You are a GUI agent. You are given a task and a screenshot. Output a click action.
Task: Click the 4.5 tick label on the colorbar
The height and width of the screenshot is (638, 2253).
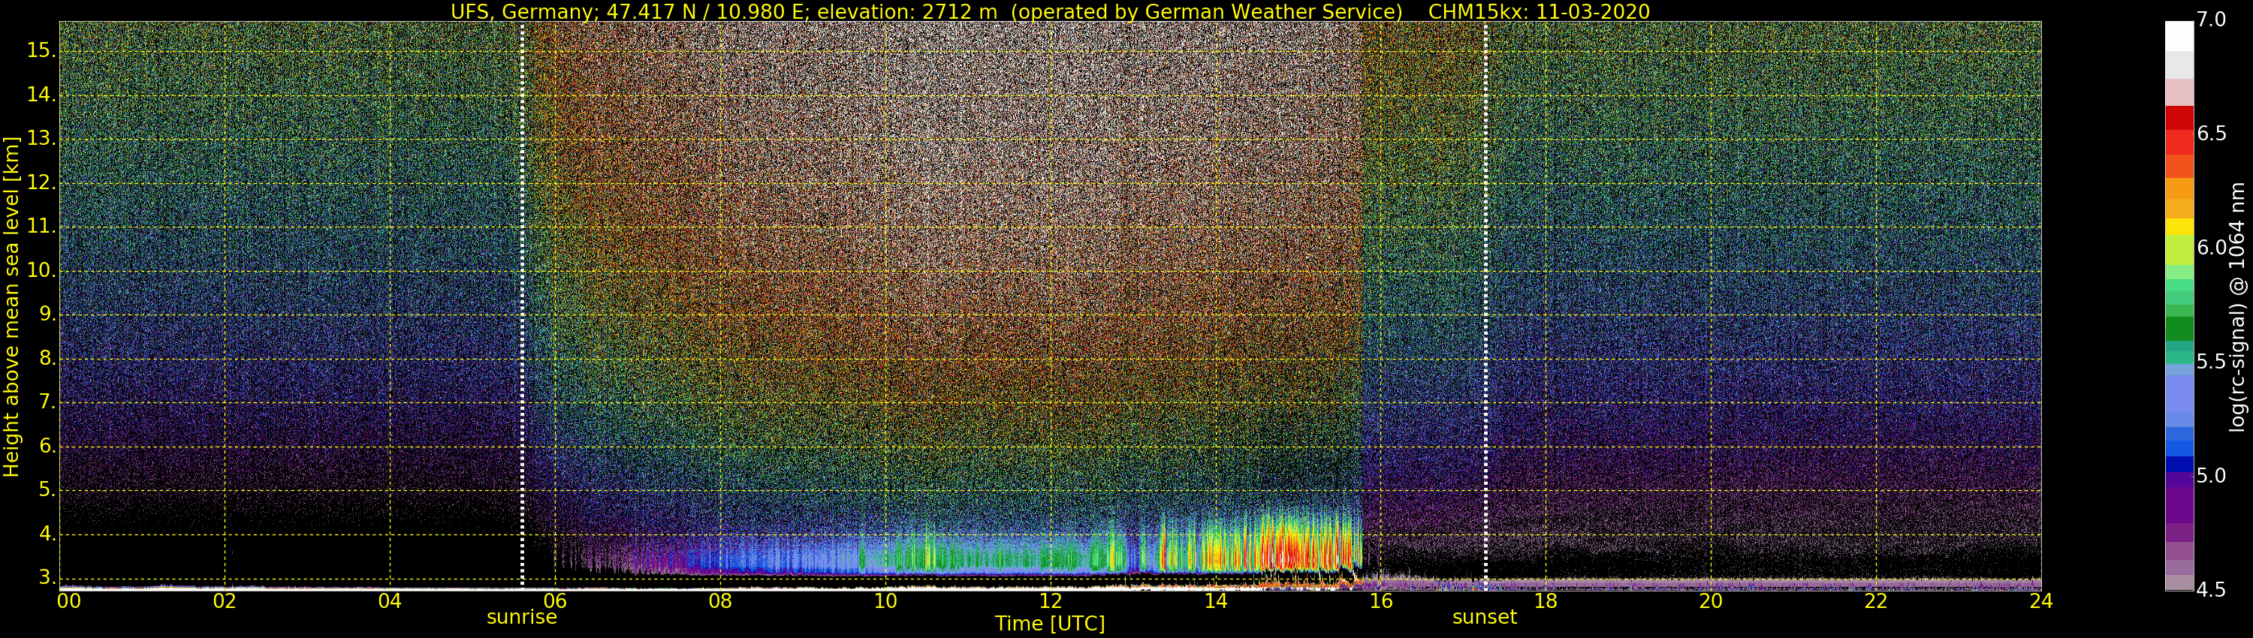tap(2214, 591)
